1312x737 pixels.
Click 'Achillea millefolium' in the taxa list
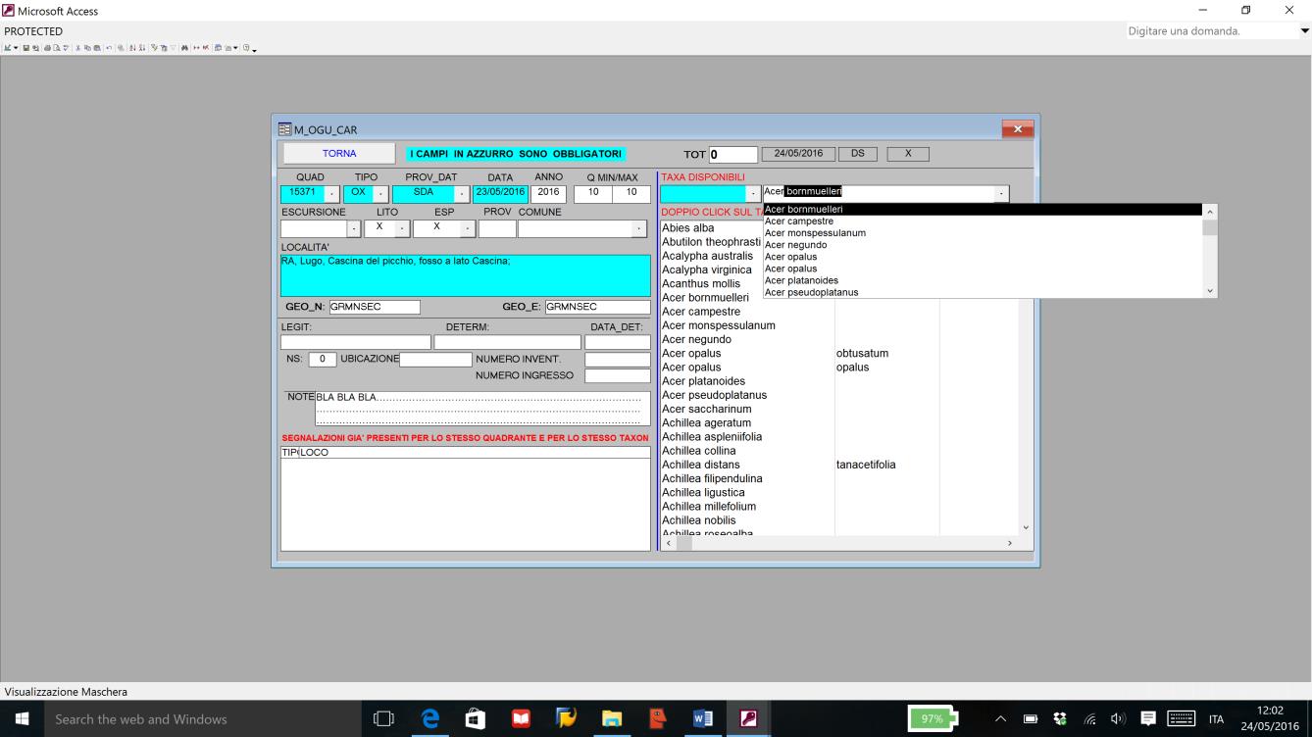(709, 507)
